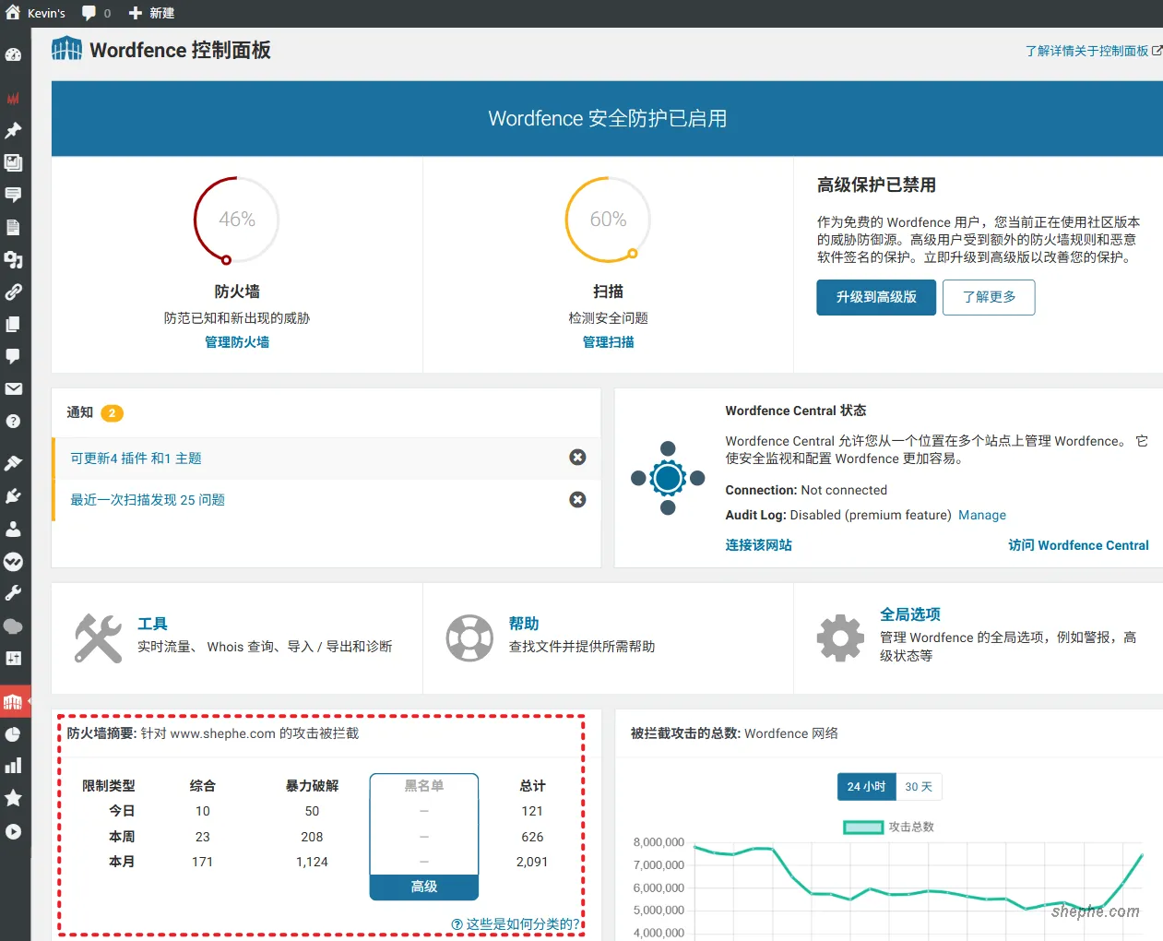
Task: Dismiss the 25 问题 scan notification
Action: click(578, 500)
